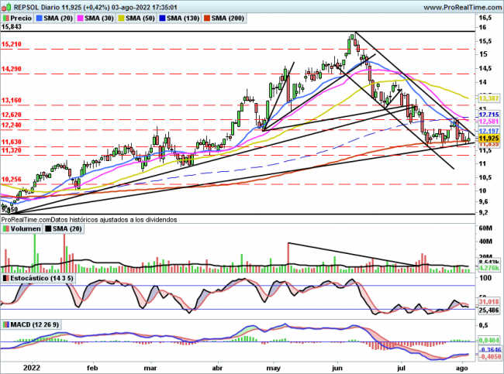This screenshot has width=504, height=374.
Task: Click the may date axis label
Action: (274, 368)
